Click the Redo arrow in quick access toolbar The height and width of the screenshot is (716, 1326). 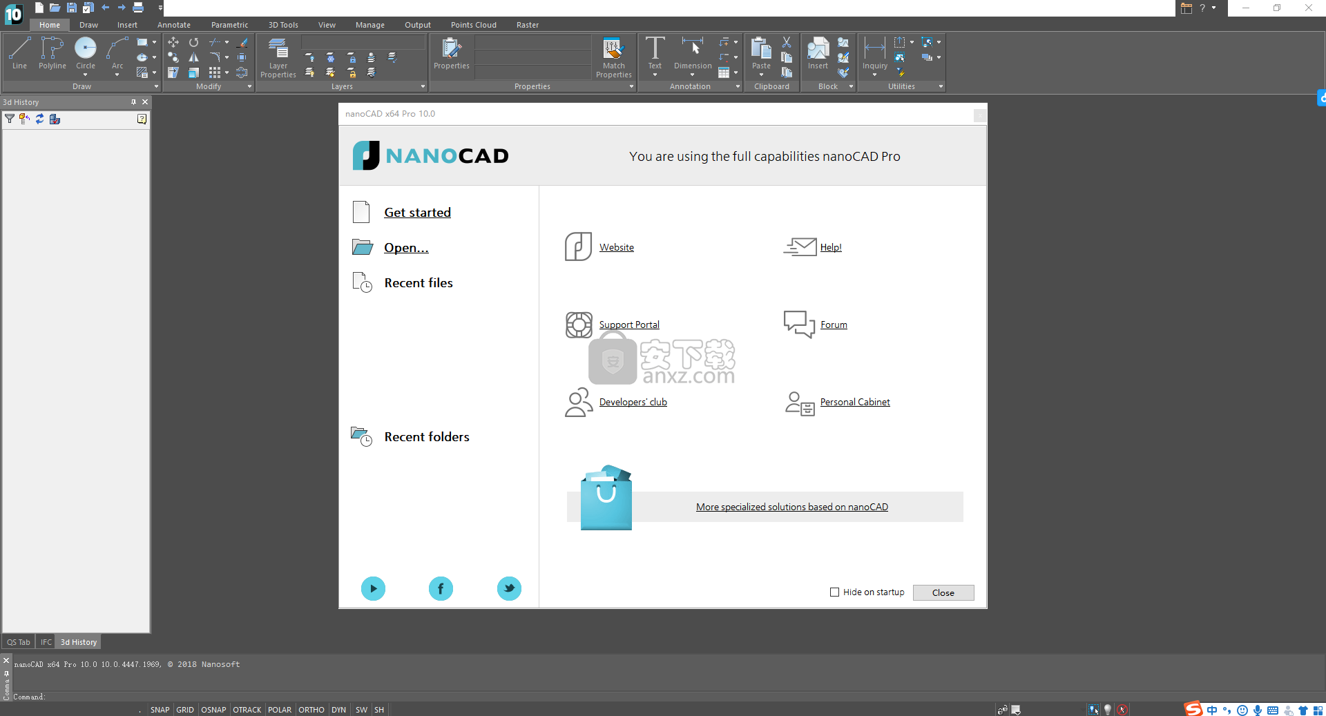coord(122,8)
